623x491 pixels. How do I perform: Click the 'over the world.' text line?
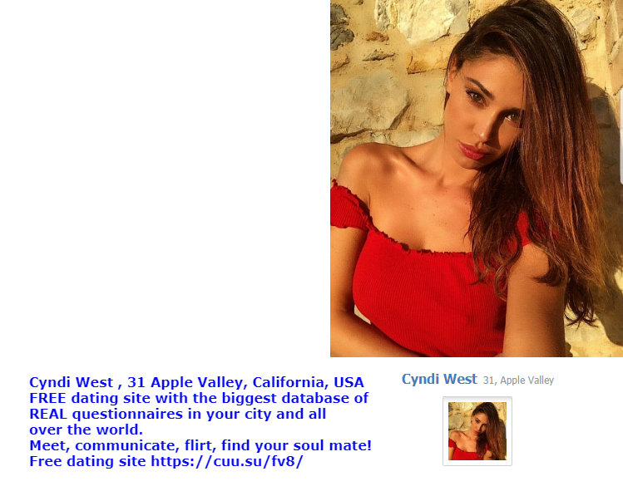tap(87, 430)
